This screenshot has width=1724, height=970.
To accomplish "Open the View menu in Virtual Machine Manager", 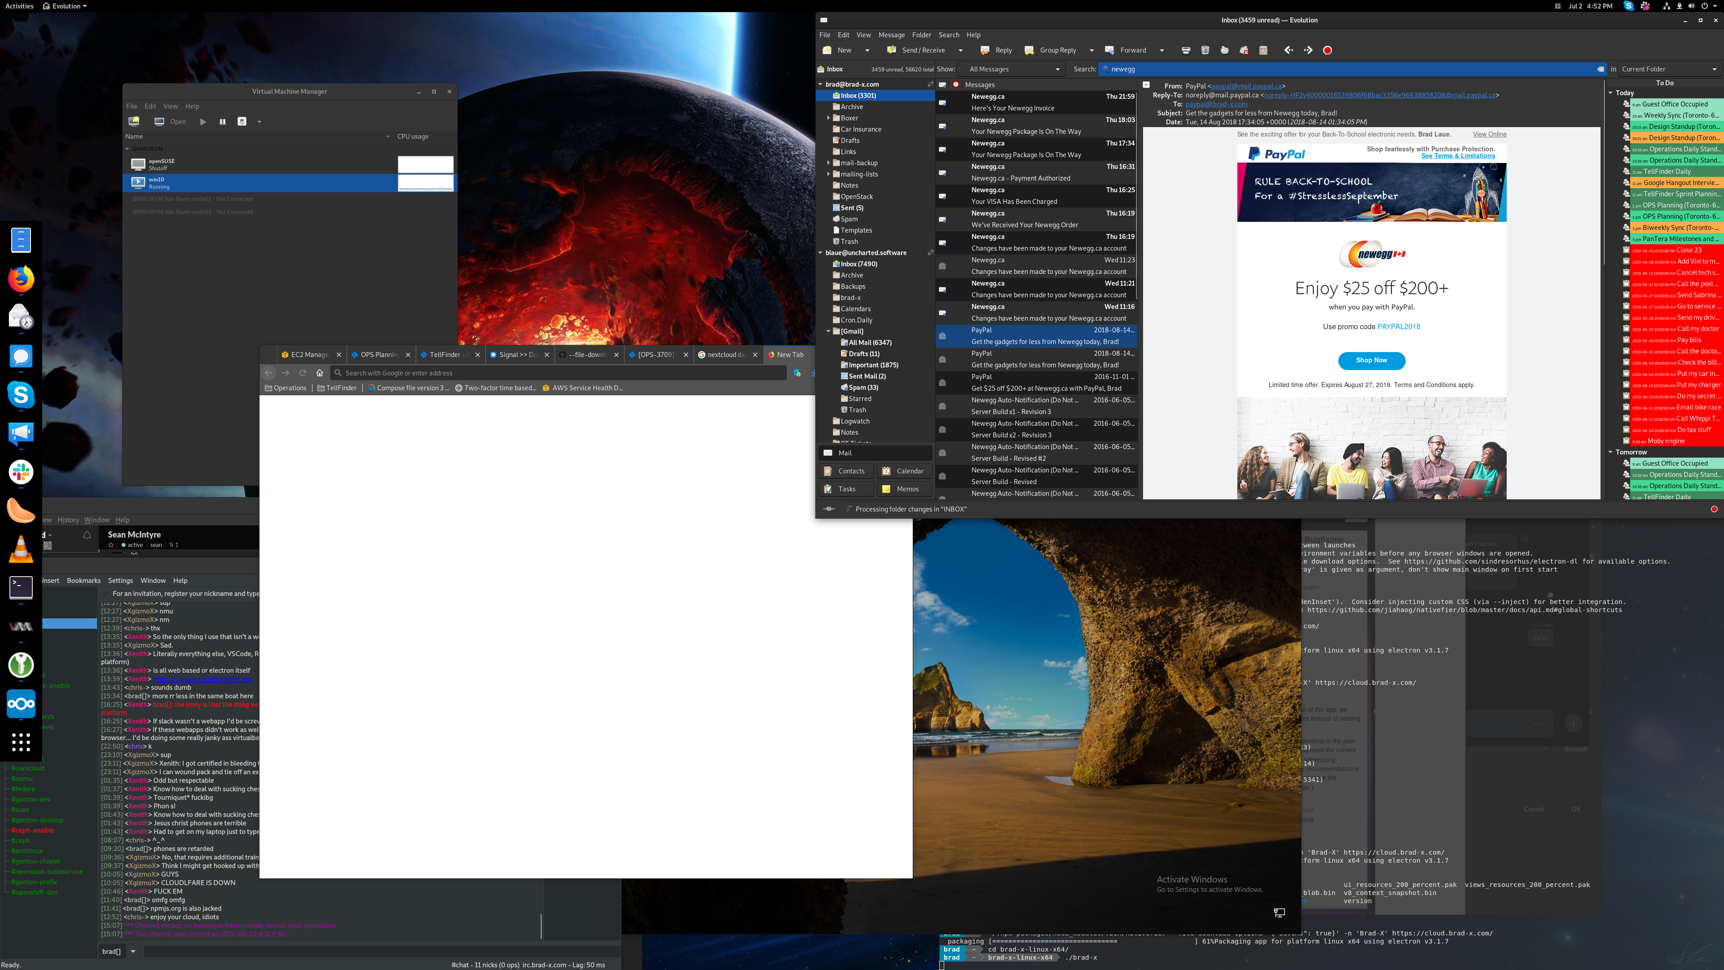I will coord(171,106).
